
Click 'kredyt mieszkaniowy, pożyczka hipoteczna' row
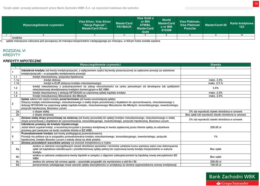[58, 77]
